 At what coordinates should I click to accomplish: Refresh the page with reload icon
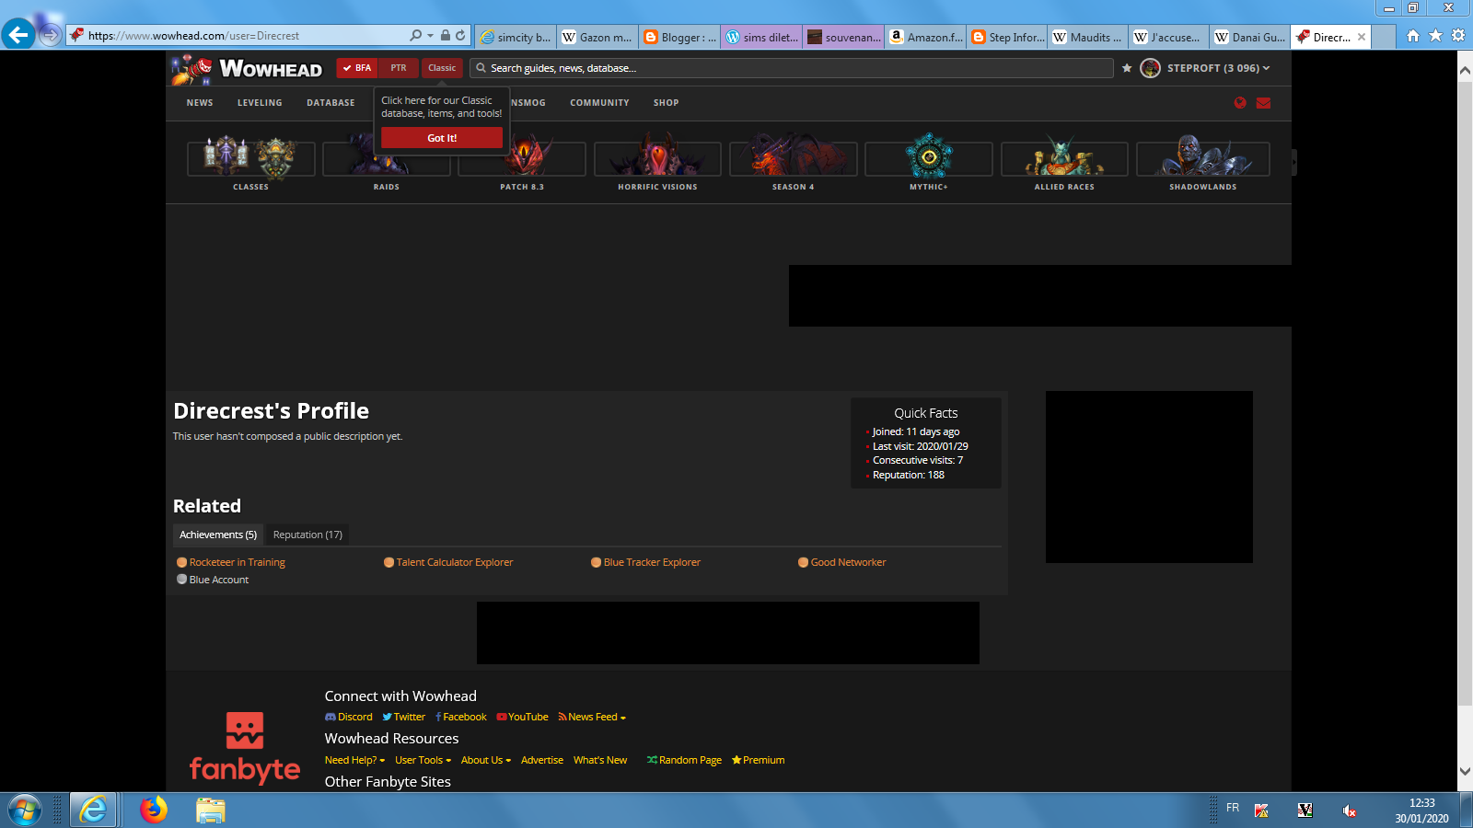point(460,36)
